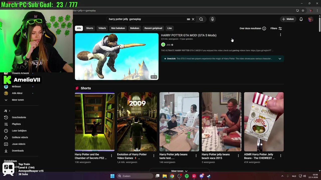Open Gelikete video's in the sidebar
This screenshot has height=180, width=321.
coord(20,137)
